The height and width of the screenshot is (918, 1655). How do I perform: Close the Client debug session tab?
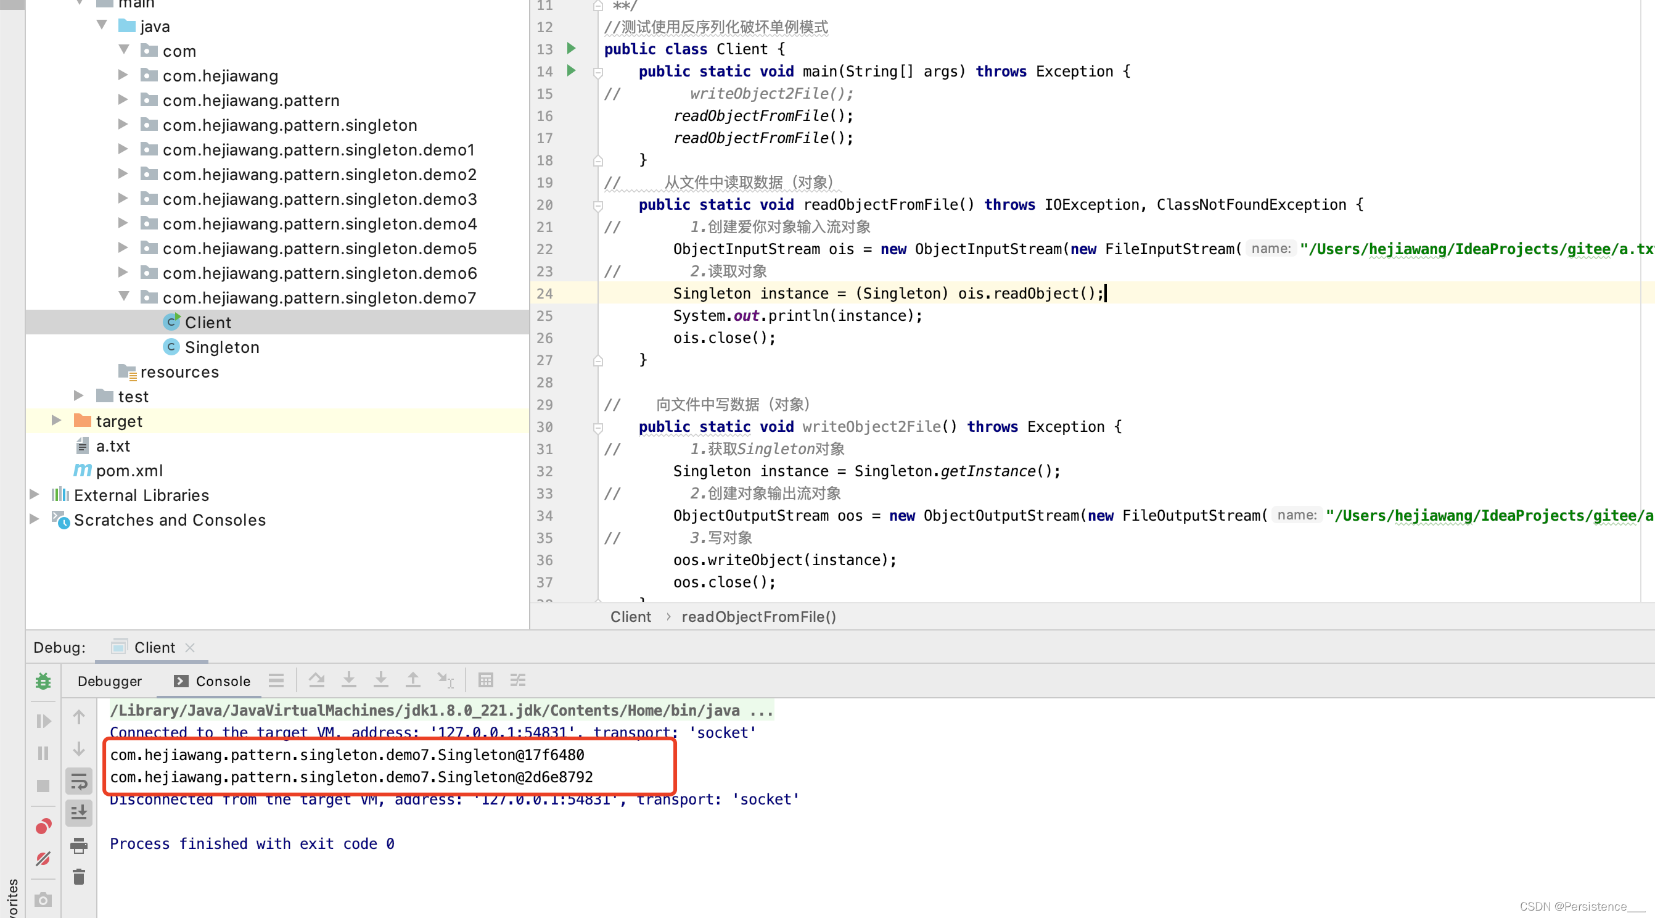189,648
